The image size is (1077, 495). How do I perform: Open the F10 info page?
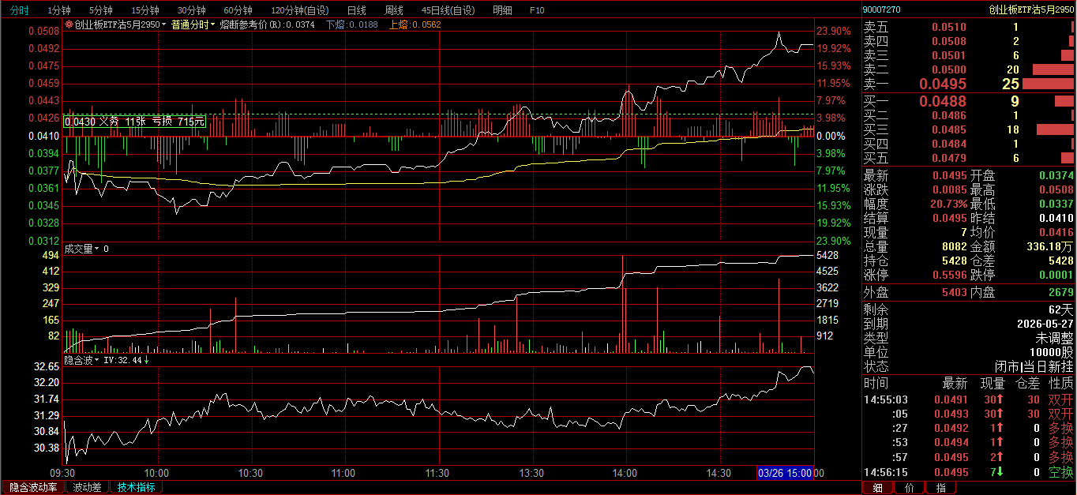pos(537,10)
